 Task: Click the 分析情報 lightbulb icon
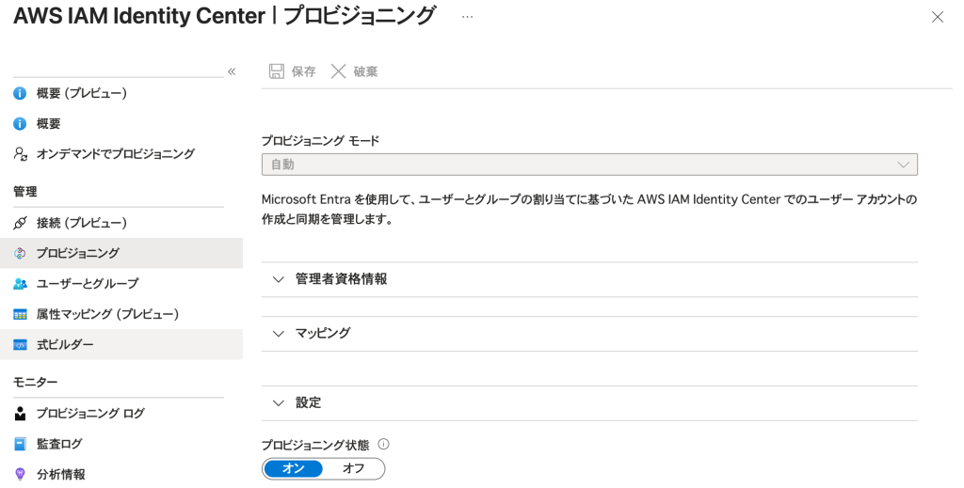[x=20, y=474]
